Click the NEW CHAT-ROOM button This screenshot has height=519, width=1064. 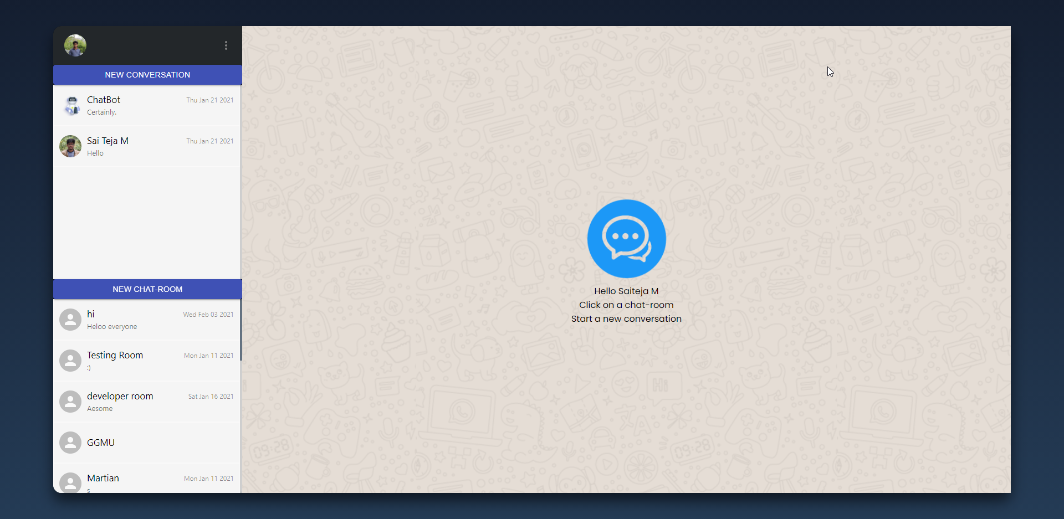pos(147,289)
